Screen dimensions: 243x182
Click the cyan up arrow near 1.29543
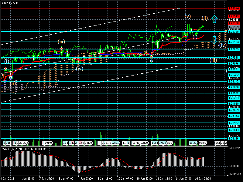(214, 19)
